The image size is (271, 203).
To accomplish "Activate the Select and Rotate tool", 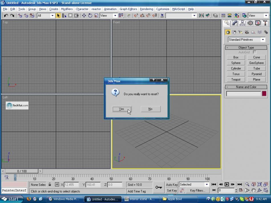I will pos(90,16).
